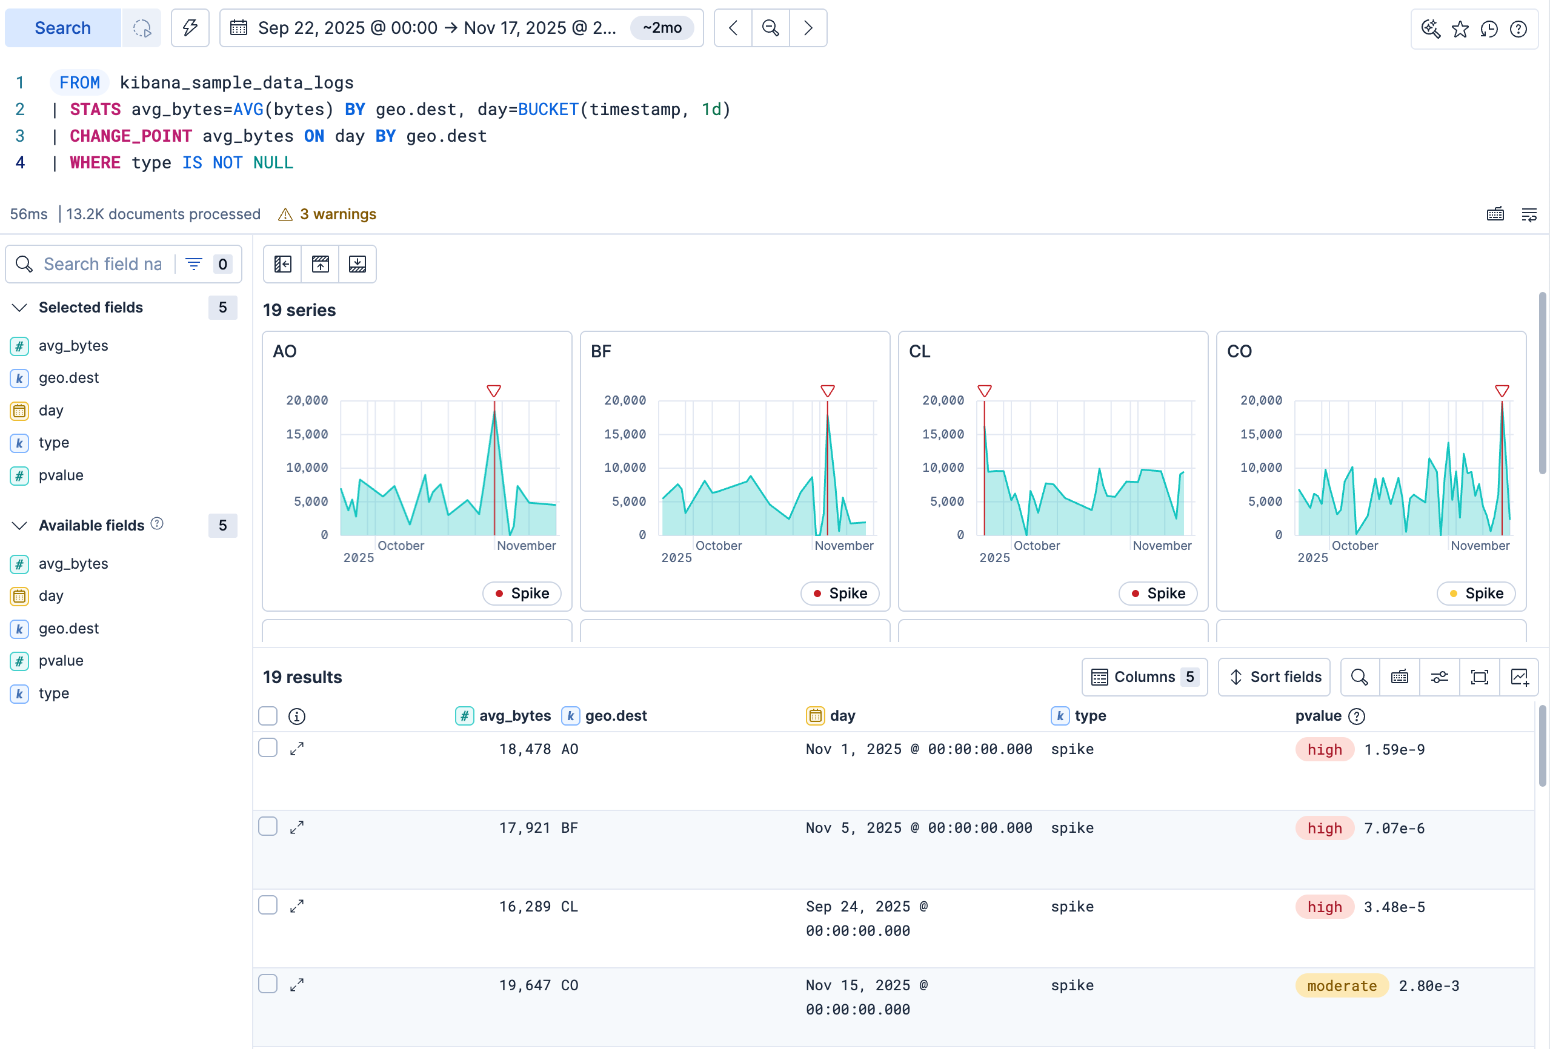Search in table magnifier icon
1550x1049 pixels.
(1359, 677)
